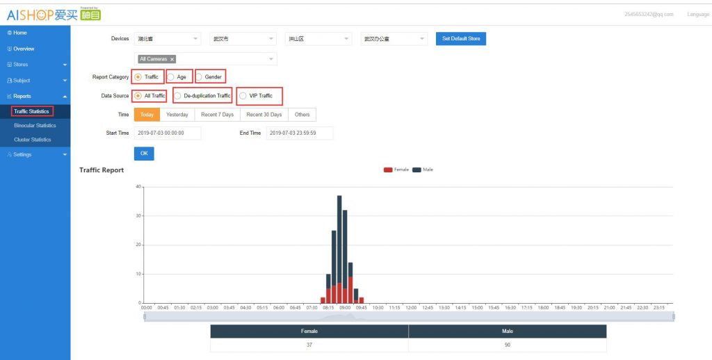This screenshot has height=360, width=712.
Task: Expand the All Cameras selector dropdown
Action: point(271,59)
